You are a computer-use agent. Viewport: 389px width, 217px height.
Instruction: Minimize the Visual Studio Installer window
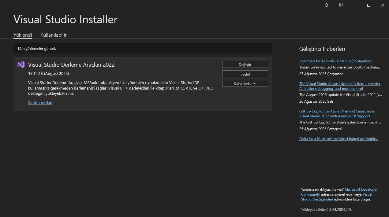tap(355, 5)
